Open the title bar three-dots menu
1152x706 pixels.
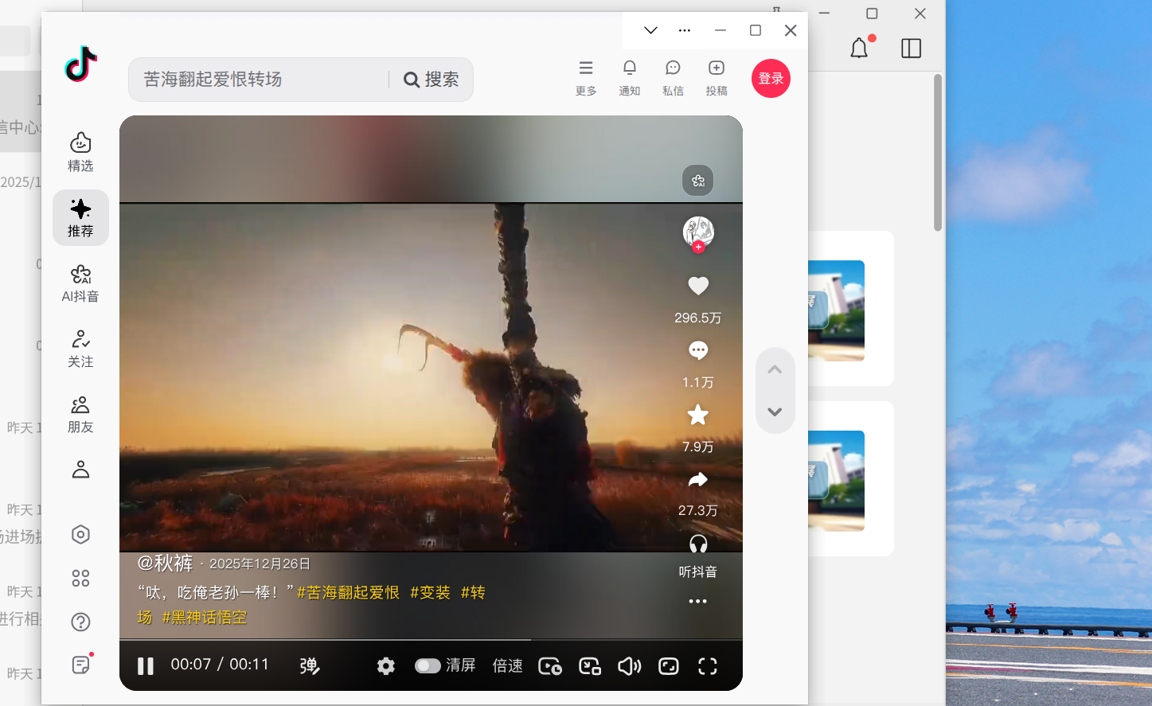tap(685, 30)
